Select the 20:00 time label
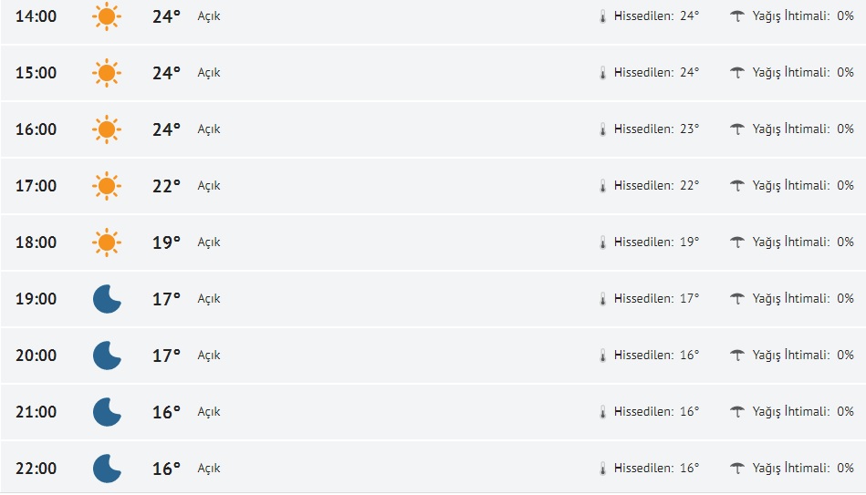Viewport: 866px width, 495px height. pos(36,356)
